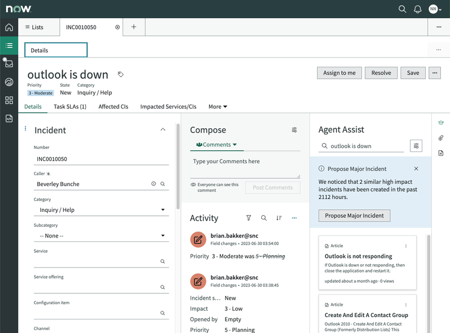Open the grid apps sidebar icon
The width and height of the screenshot is (450, 333).
click(9, 100)
